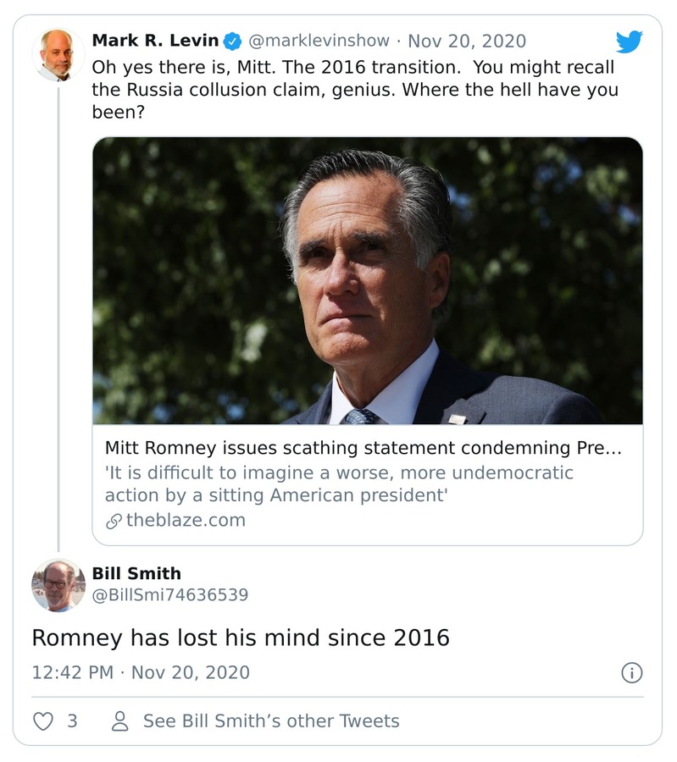Select See Bill Smith's other Tweets
This screenshot has width=677, height=762.
271,721
